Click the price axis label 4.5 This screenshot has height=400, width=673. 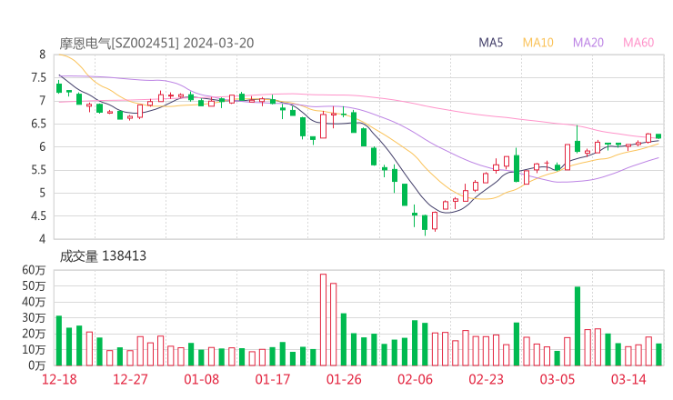point(38,216)
